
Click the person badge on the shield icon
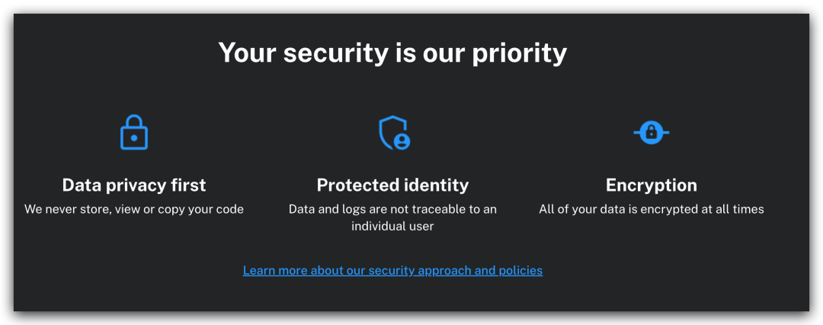[x=402, y=141]
